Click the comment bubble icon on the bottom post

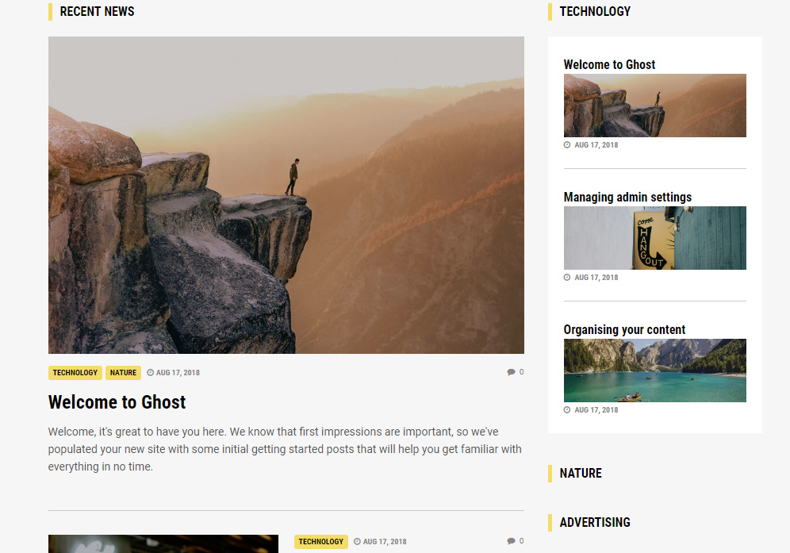point(511,541)
